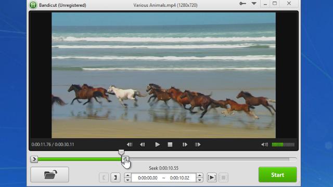
Task: Click the video preview of running horses
Action: pyautogui.click(x=163, y=75)
